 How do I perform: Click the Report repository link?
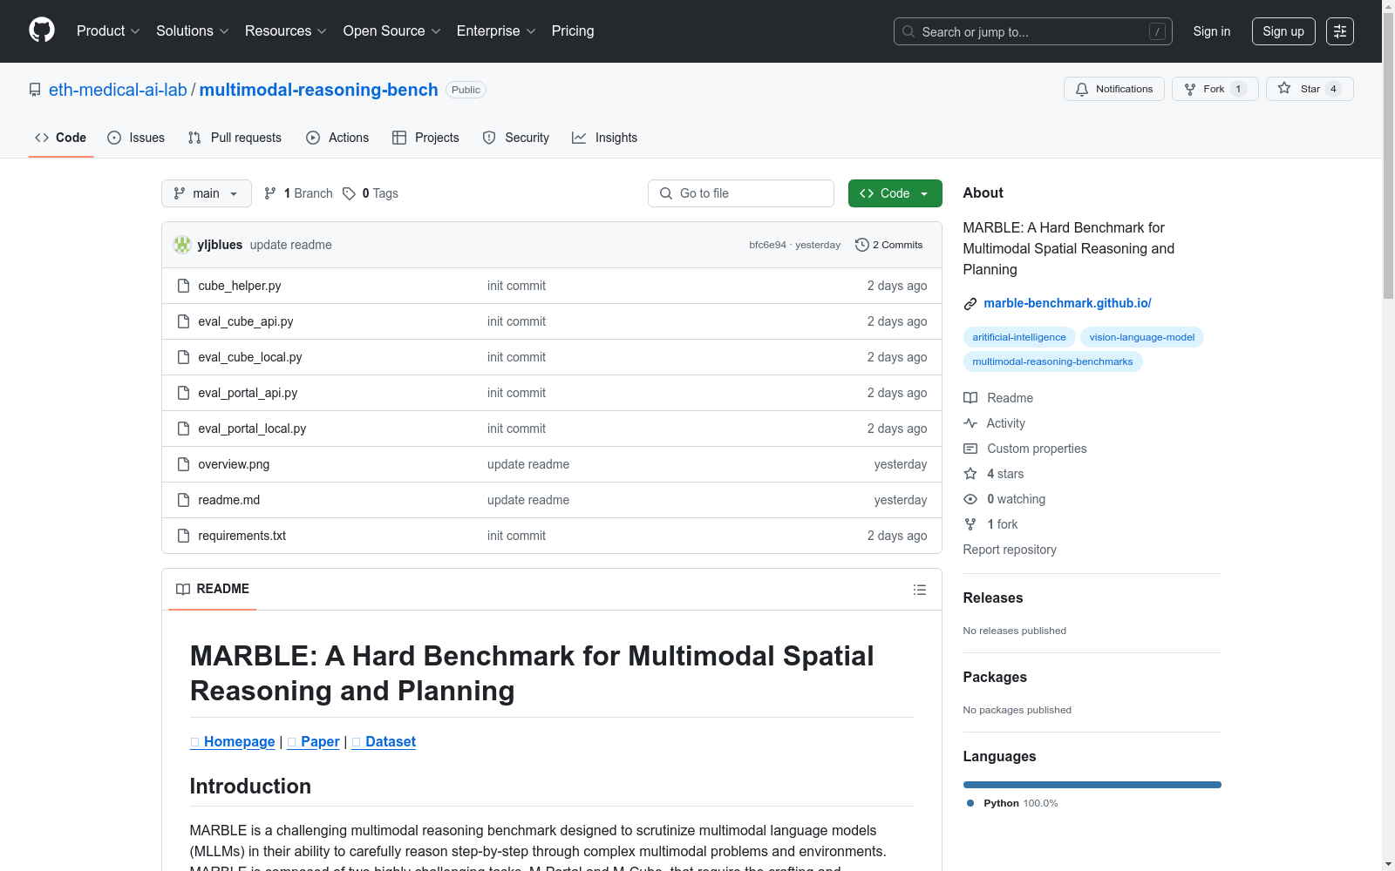point(1010,550)
